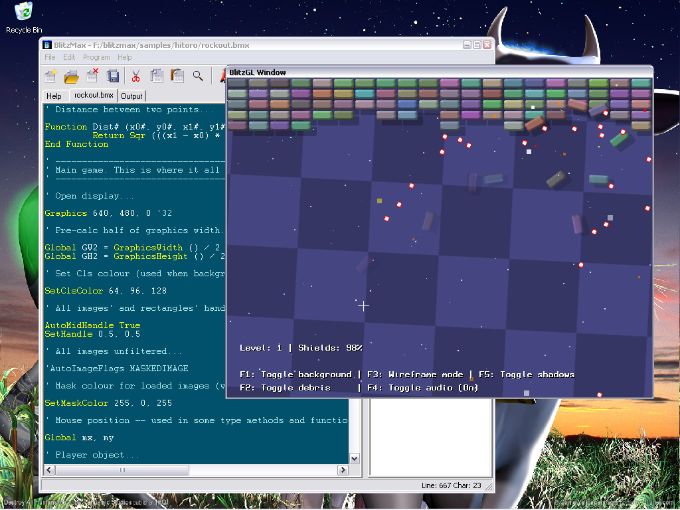
Task: Click the BlitzGL Window title bar
Action: click(x=438, y=72)
